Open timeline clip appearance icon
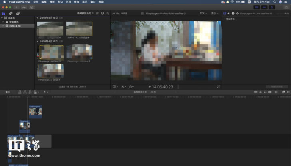The height and width of the screenshot is (166, 291). [x=276, y=92]
